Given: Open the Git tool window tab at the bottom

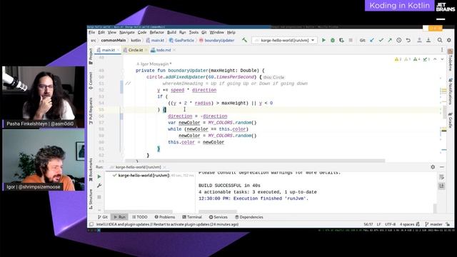Looking at the screenshot, I should coord(103,217).
